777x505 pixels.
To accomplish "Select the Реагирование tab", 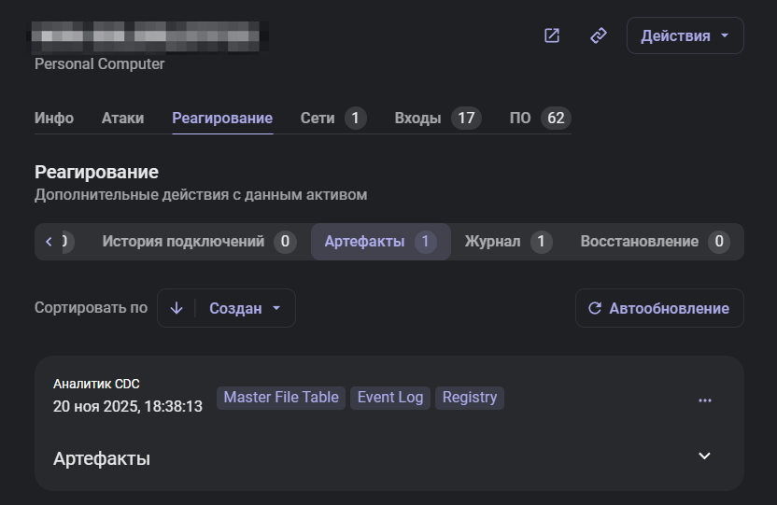I will pyautogui.click(x=222, y=119).
